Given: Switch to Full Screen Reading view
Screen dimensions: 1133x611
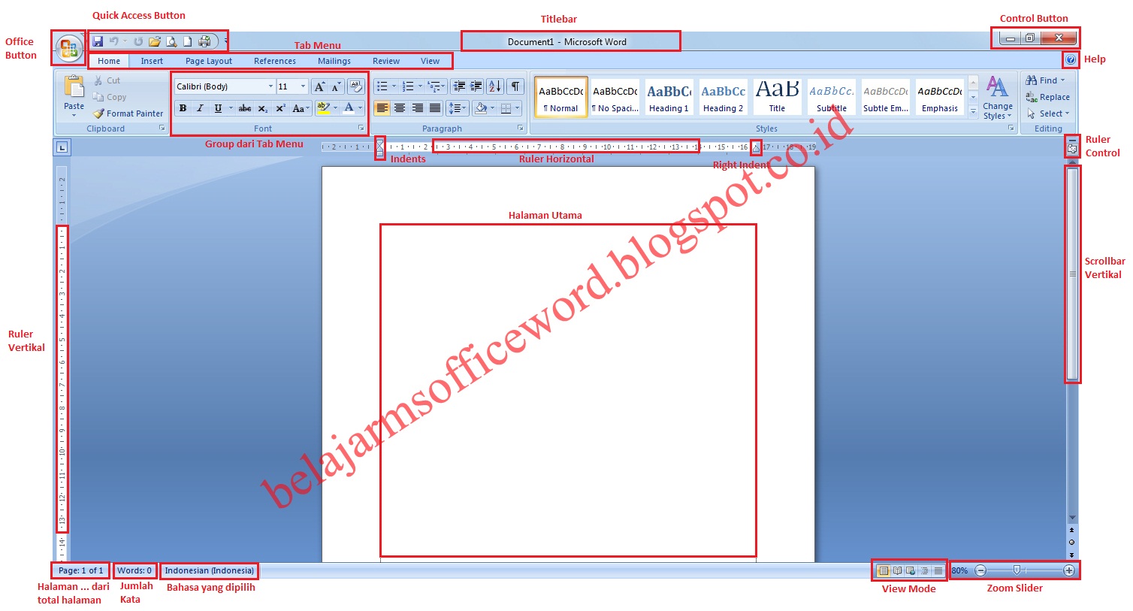Looking at the screenshot, I should (x=897, y=570).
